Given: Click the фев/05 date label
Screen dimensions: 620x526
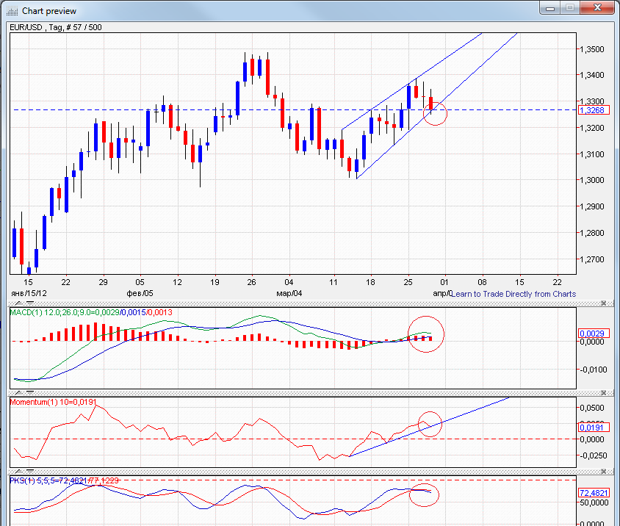Looking at the screenshot, I should coord(140,293).
